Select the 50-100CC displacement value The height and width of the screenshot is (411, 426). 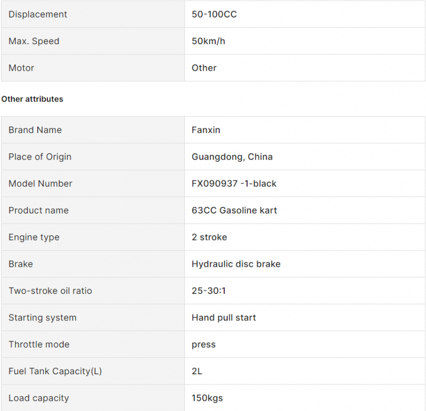(x=214, y=14)
